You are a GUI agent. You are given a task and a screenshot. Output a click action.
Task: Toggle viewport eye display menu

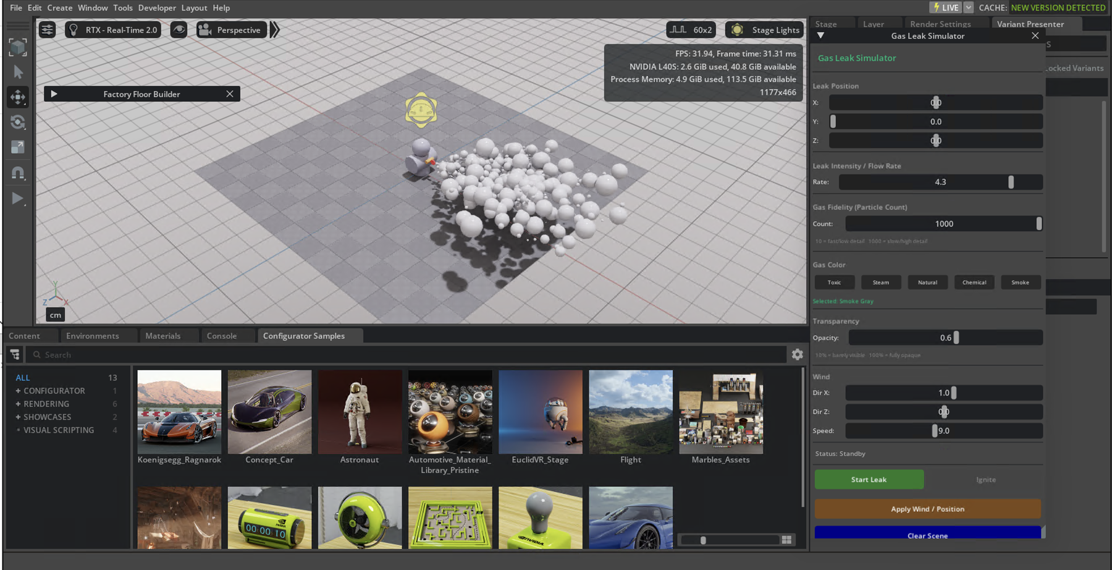pos(179,30)
